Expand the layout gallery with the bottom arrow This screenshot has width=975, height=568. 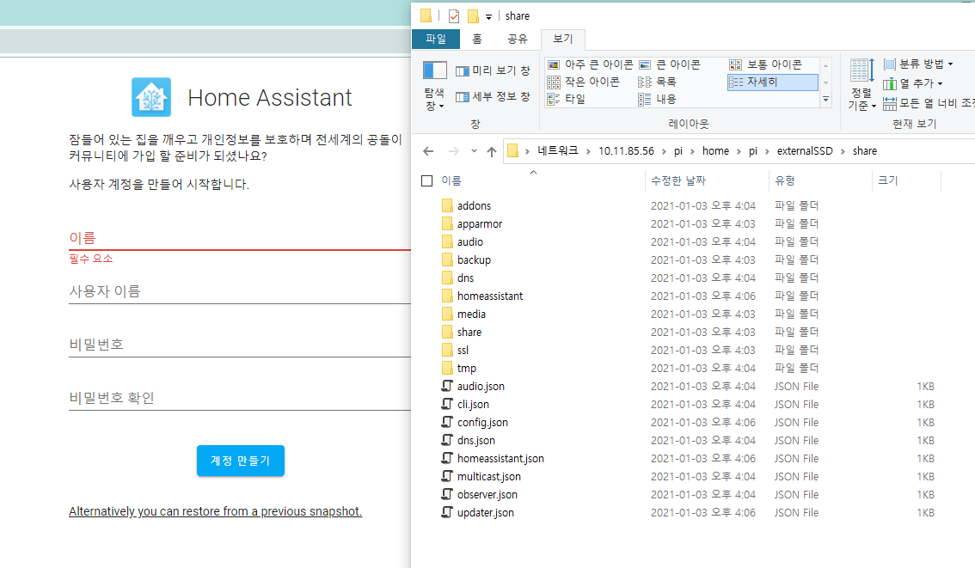[x=825, y=99]
